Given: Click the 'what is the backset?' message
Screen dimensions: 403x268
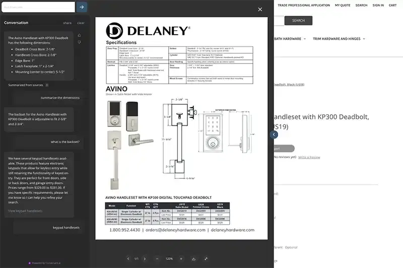Looking at the screenshot, I should 65,142.
